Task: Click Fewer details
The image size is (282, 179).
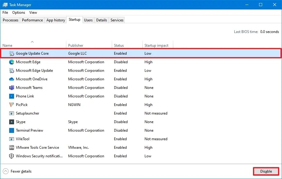Action: (22, 171)
